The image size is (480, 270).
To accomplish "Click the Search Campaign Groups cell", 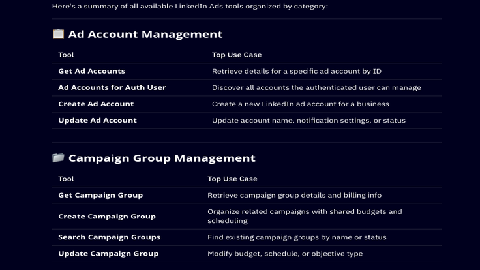I will click(x=109, y=237).
